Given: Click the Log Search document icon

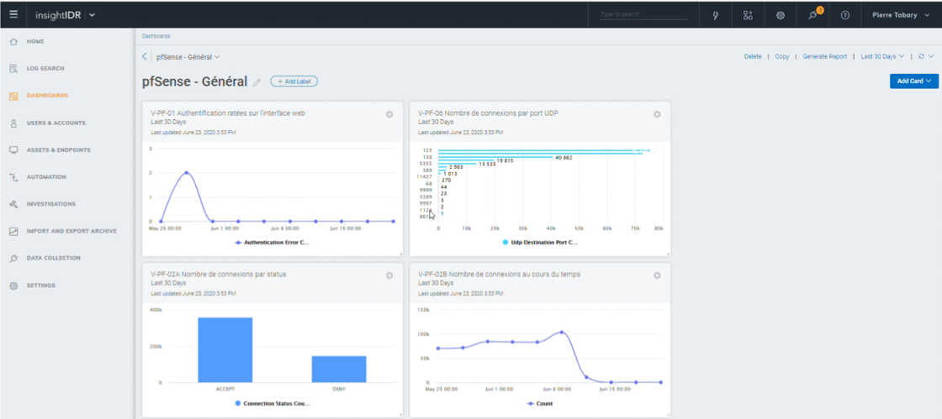Looking at the screenshot, I should (13, 69).
